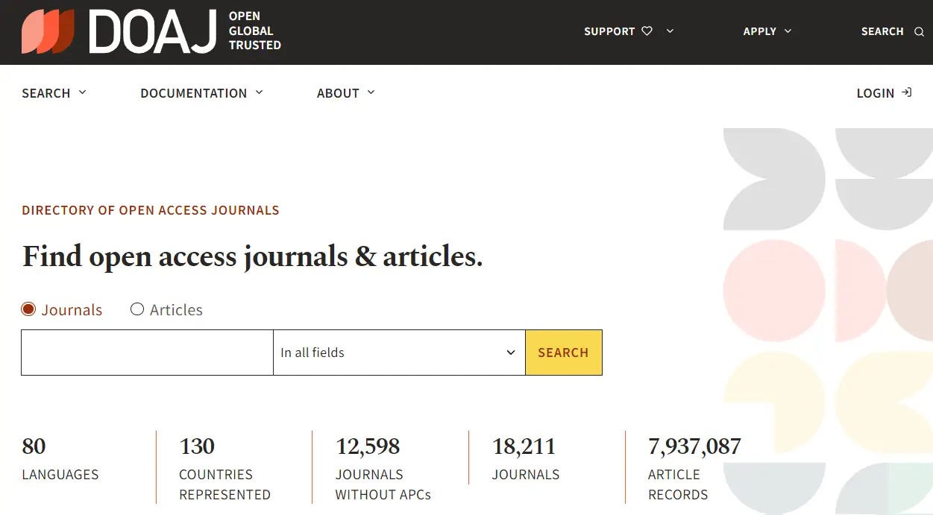
Task: Expand the Apply menu chevron
Action: (x=788, y=31)
